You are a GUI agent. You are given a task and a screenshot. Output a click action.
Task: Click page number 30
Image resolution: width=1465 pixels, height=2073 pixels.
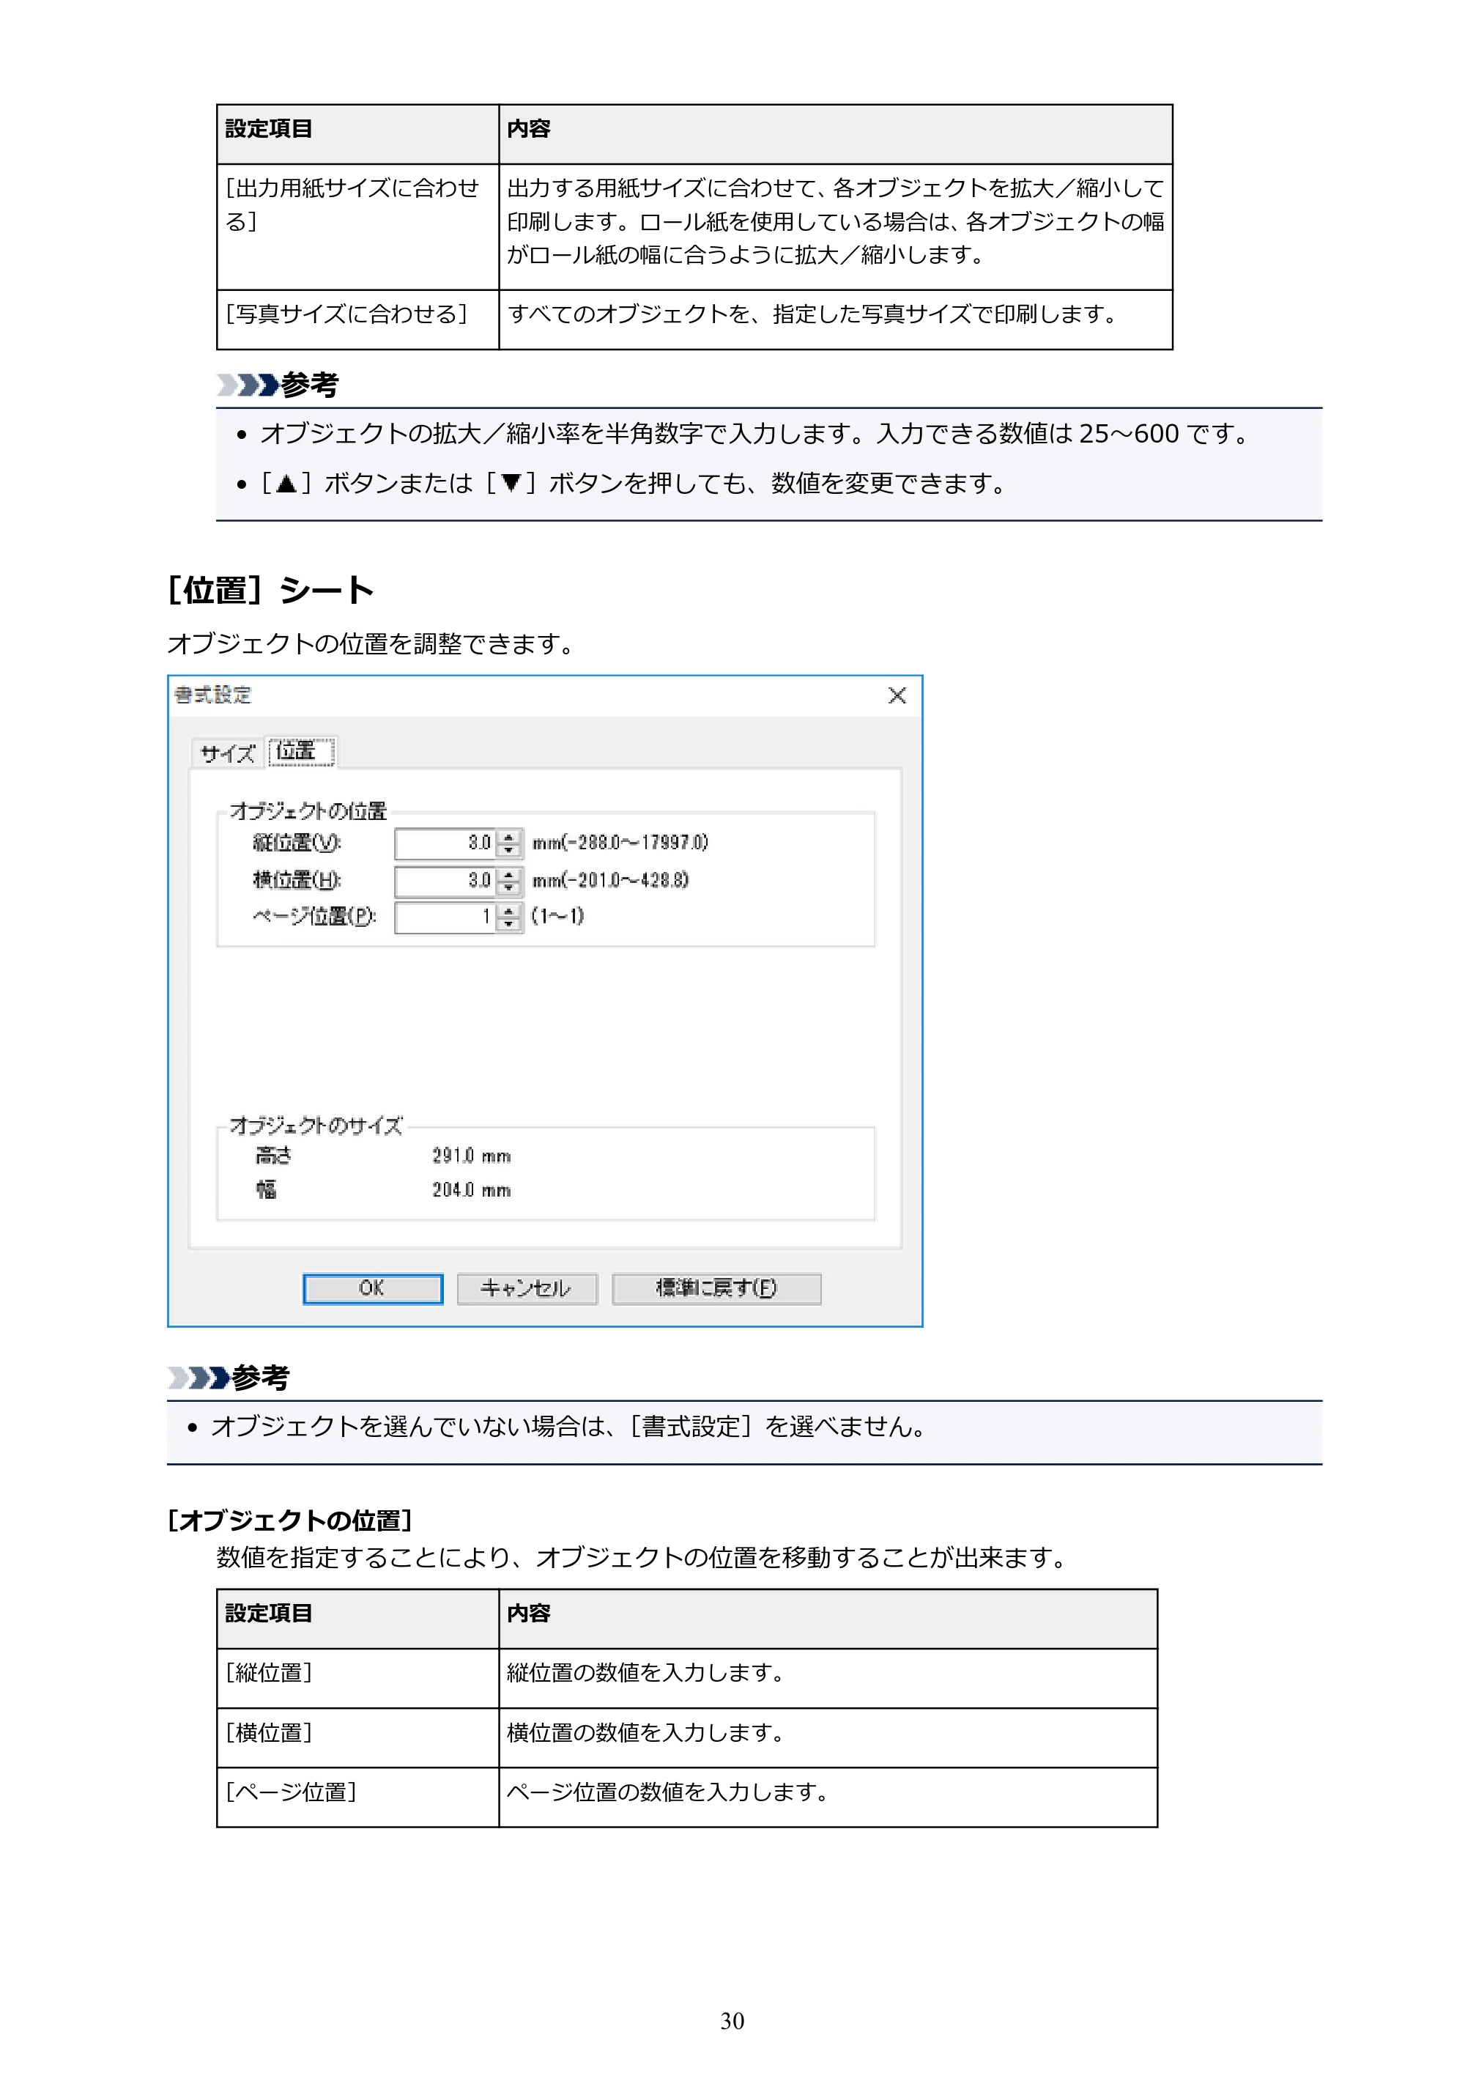point(732,2021)
